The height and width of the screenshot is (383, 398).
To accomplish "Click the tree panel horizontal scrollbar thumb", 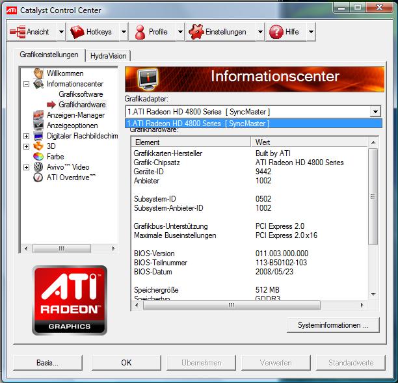I will (x=62, y=248).
